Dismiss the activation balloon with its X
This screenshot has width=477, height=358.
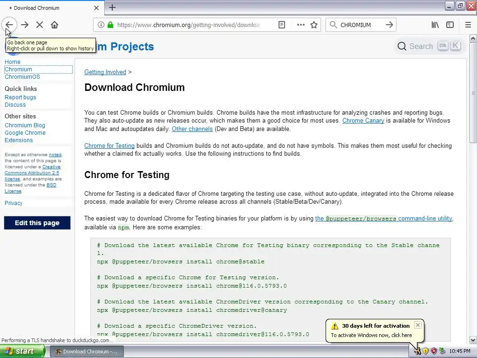418,325
